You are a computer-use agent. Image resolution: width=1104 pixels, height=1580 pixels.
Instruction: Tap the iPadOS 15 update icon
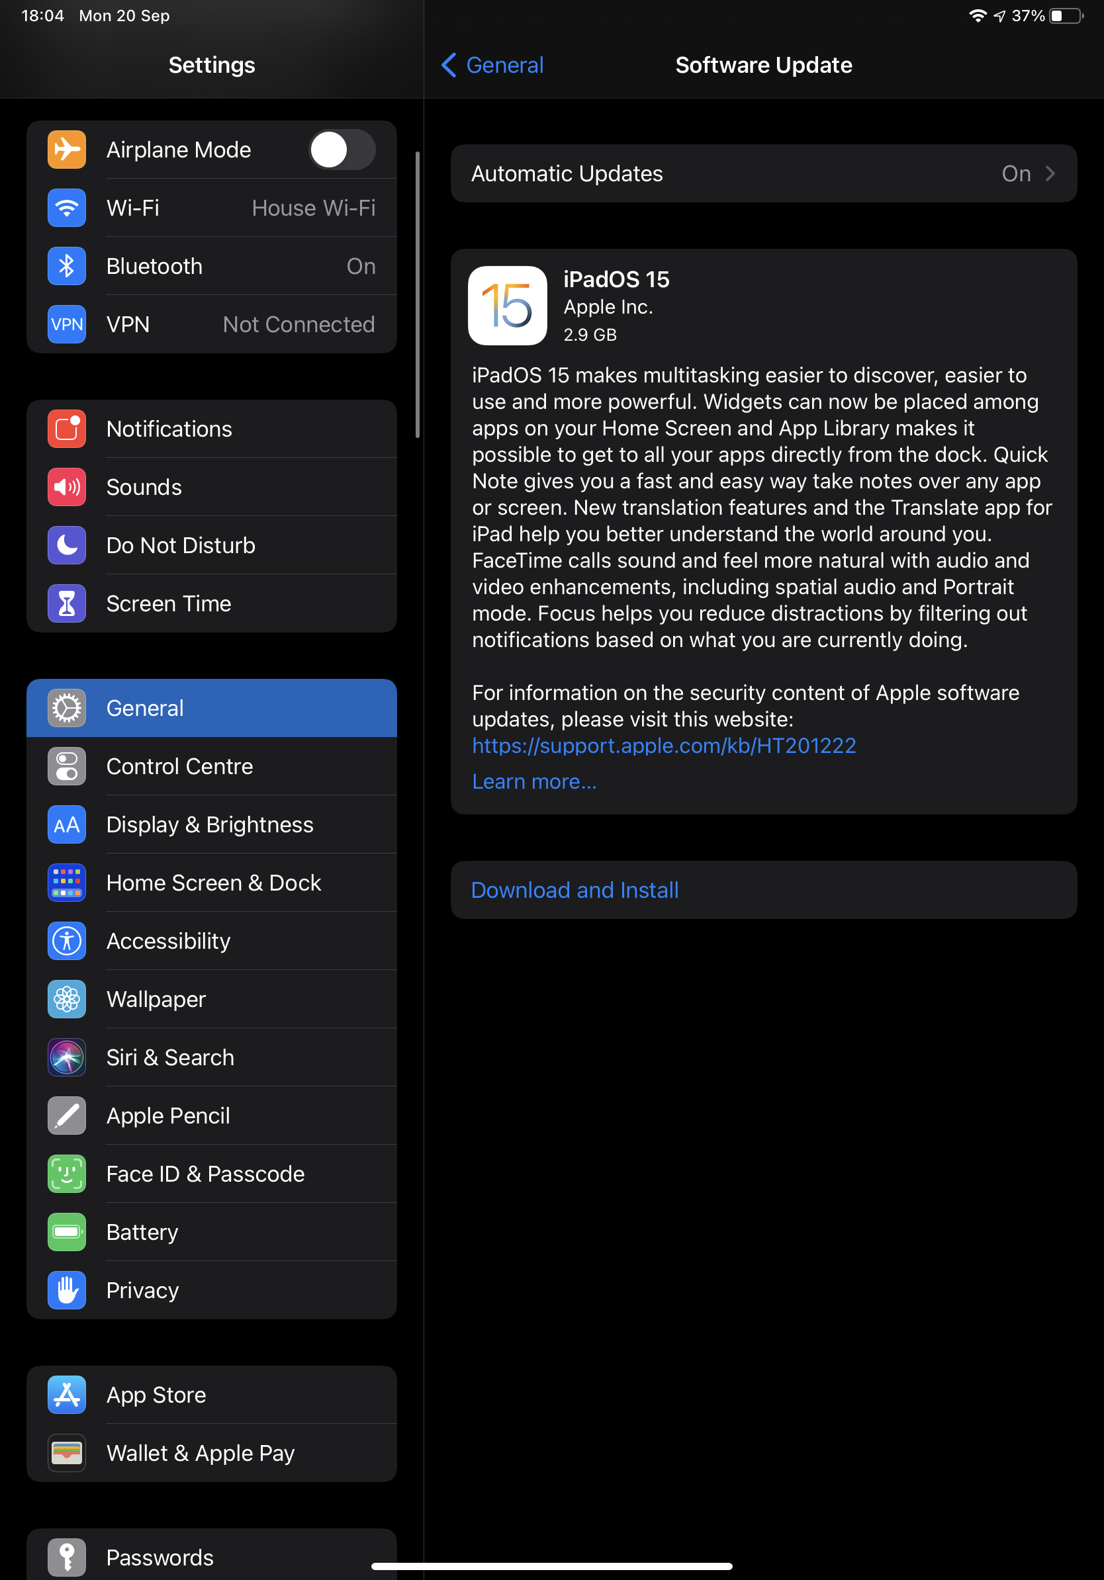[x=507, y=306]
